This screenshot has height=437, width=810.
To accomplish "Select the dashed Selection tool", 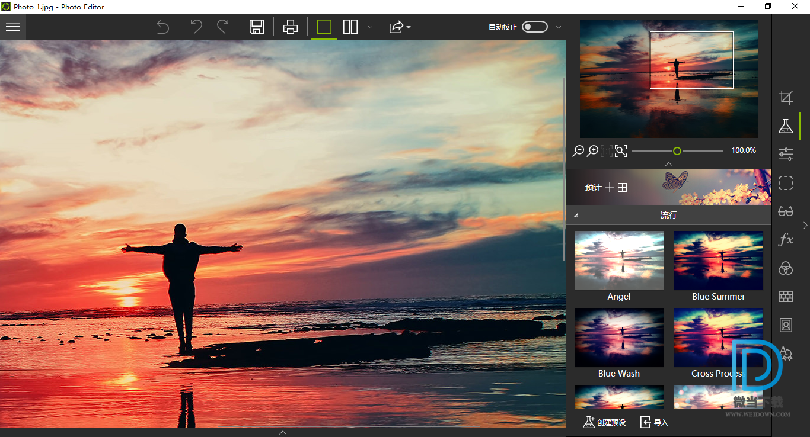I will [786, 183].
